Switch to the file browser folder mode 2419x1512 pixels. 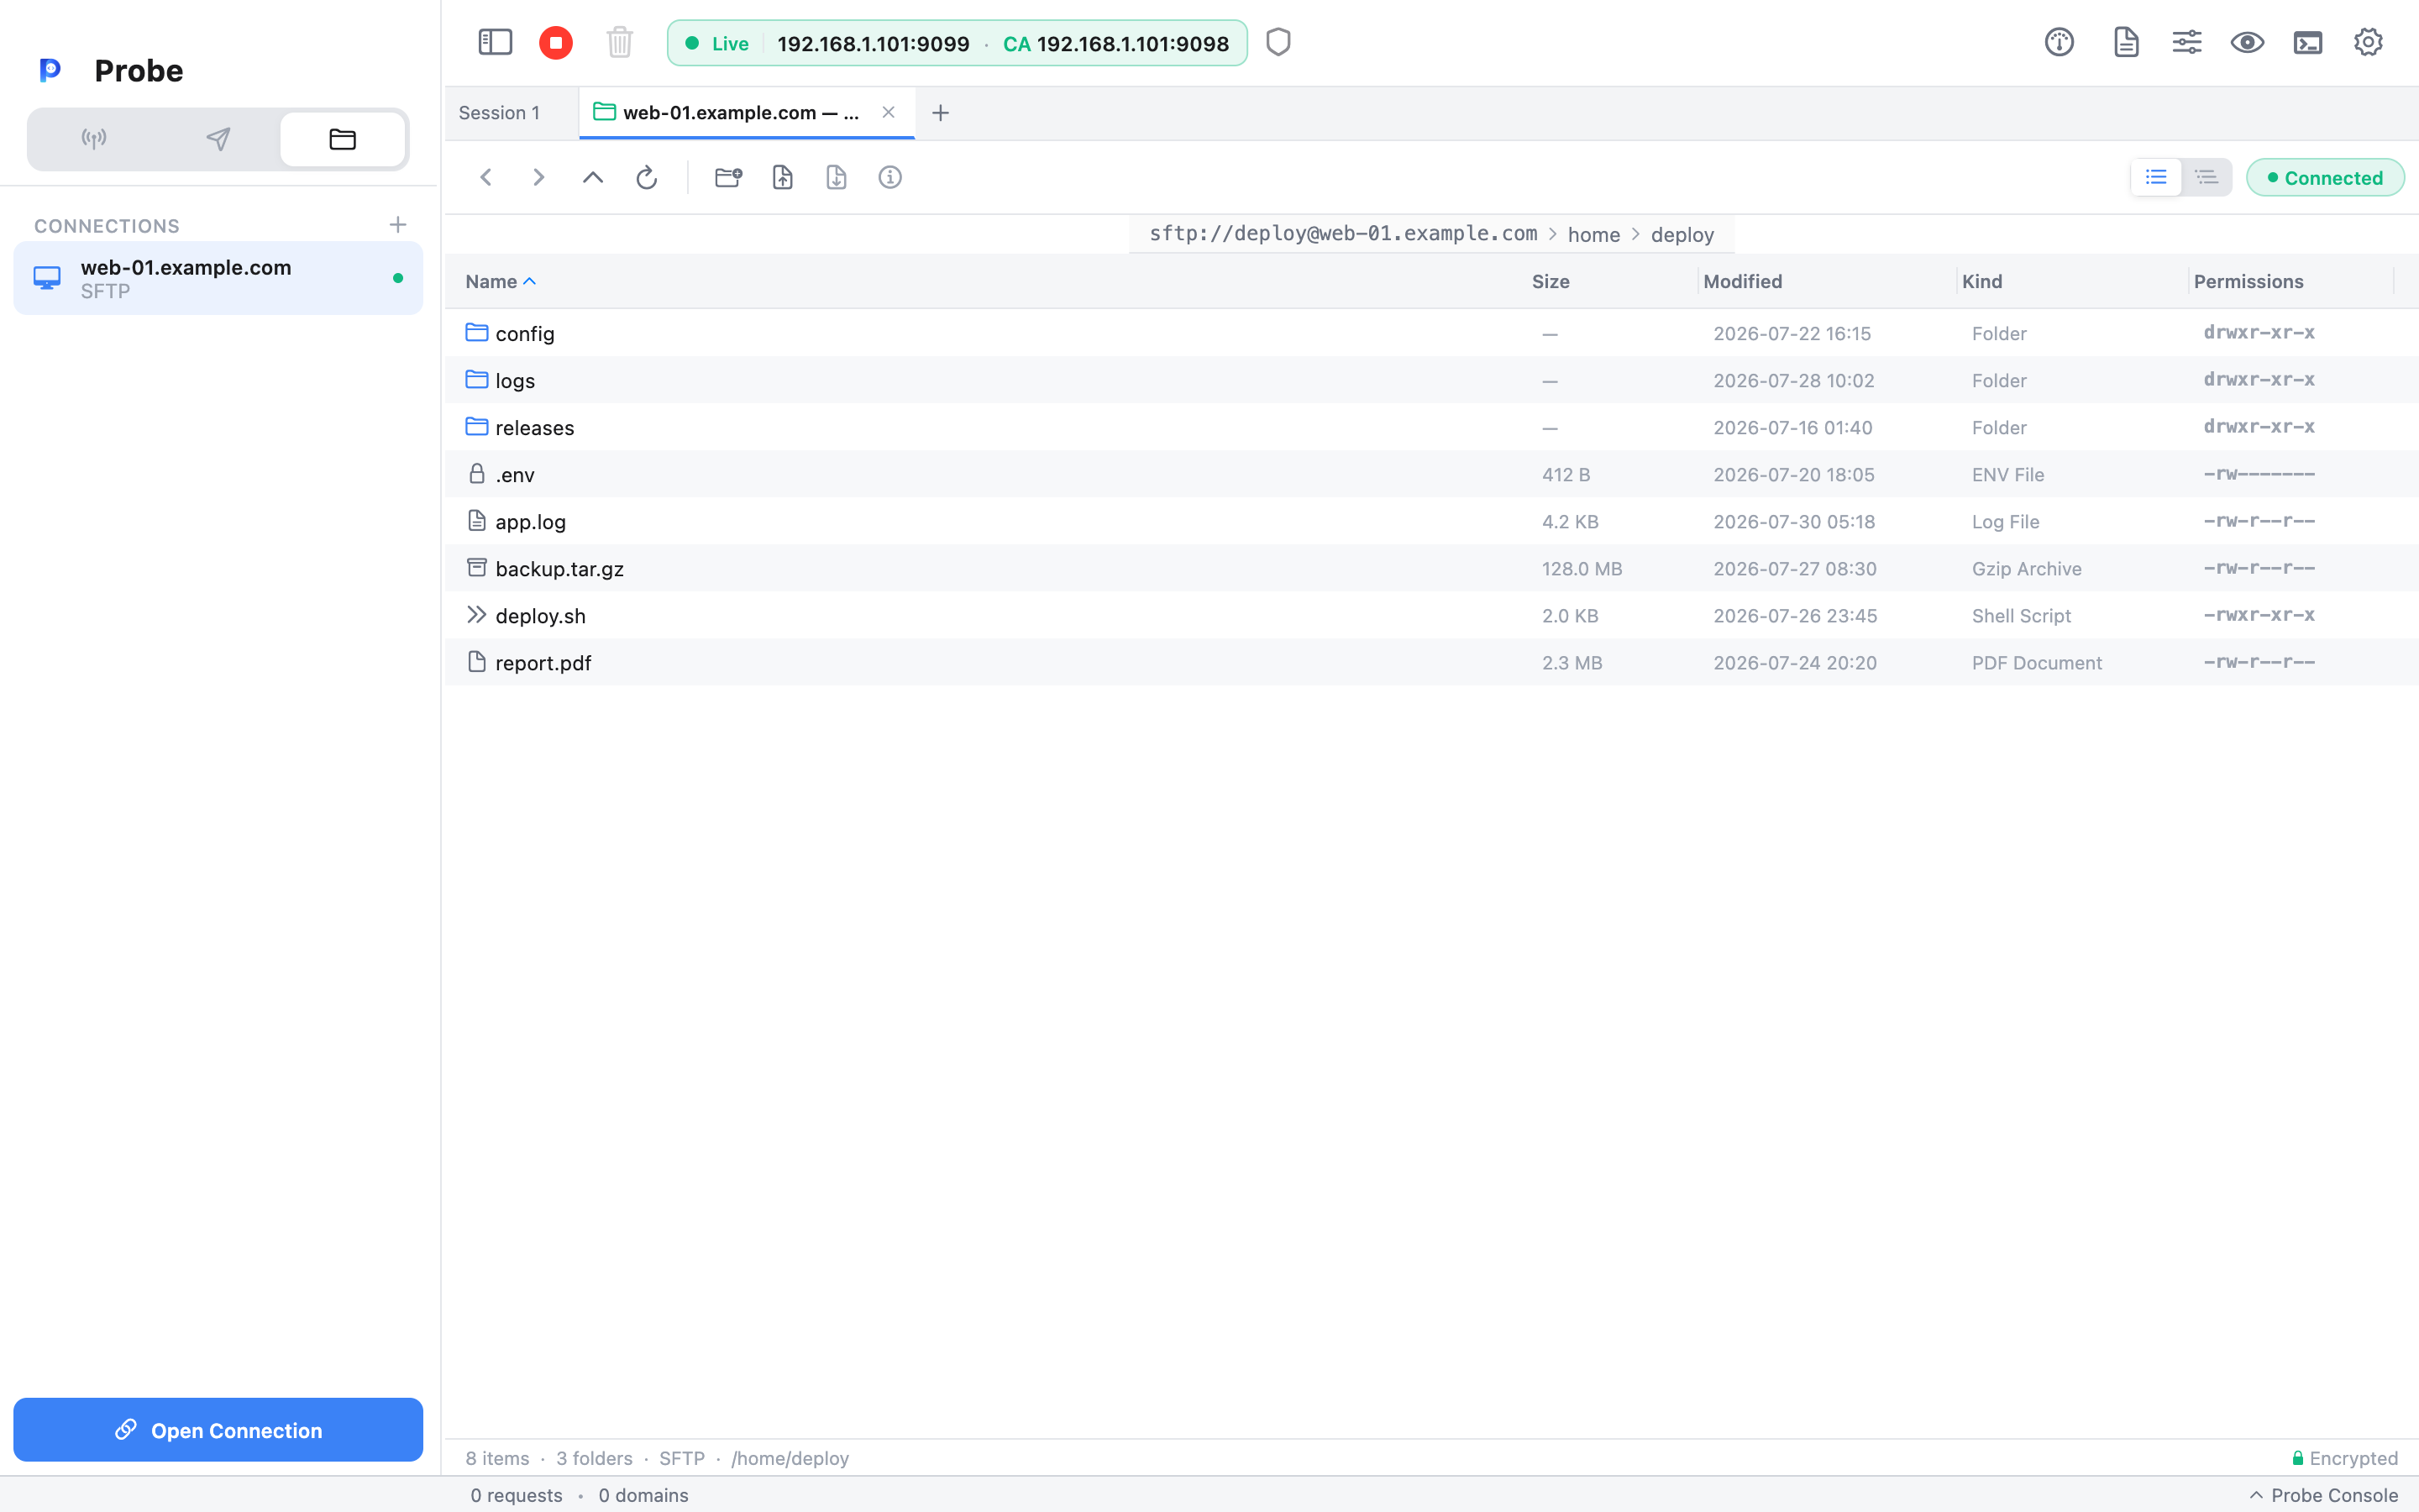pyautogui.click(x=343, y=139)
